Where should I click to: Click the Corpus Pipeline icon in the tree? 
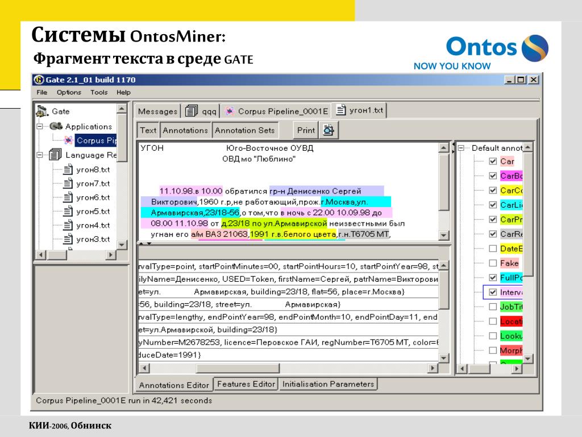68,141
